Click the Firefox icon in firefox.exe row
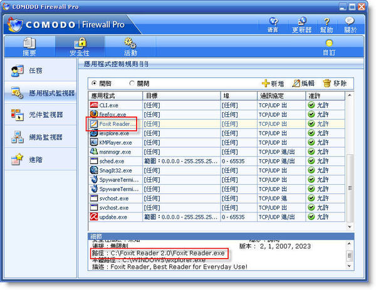Viewport: 376px width, 290px height. [x=94, y=114]
